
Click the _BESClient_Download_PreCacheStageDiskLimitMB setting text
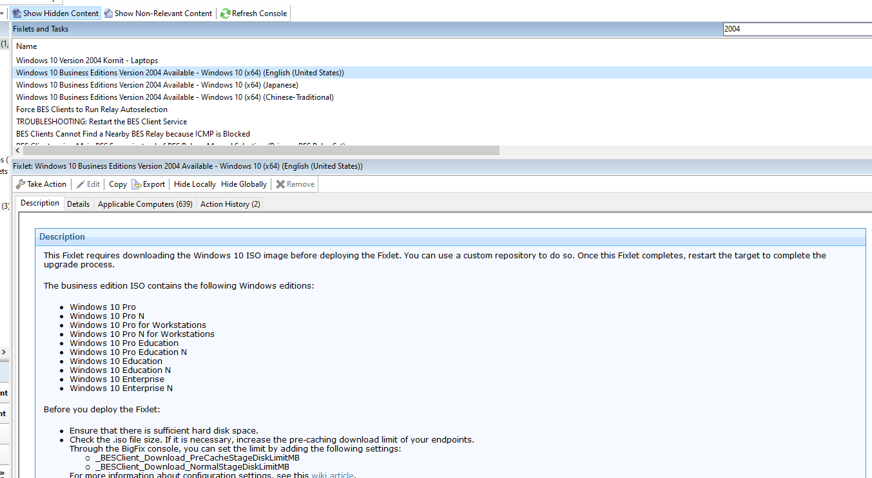[197, 458]
